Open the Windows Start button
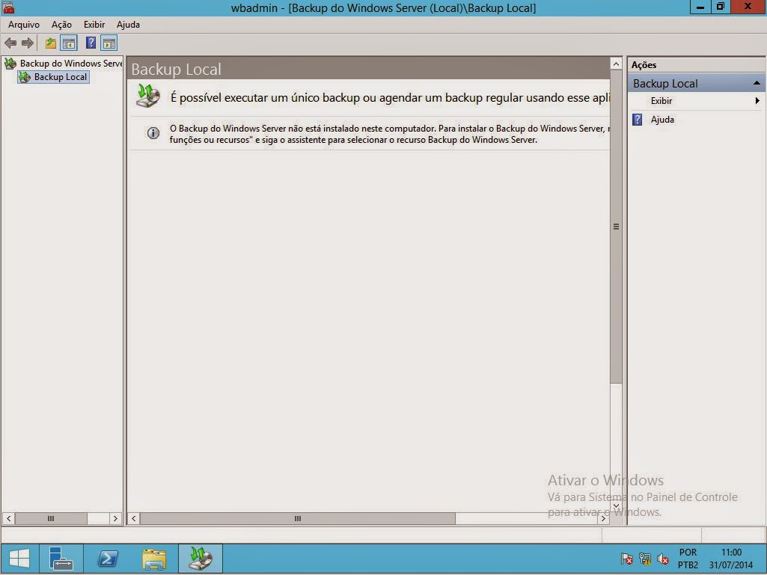 tap(19, 559)
